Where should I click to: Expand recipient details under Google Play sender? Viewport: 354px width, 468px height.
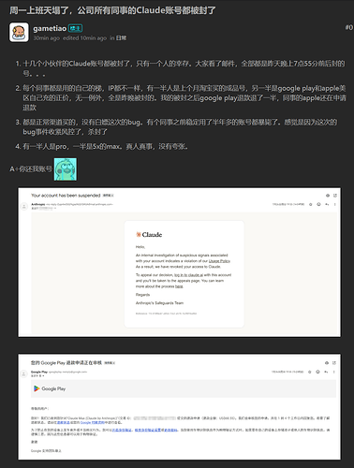point(43,375)
